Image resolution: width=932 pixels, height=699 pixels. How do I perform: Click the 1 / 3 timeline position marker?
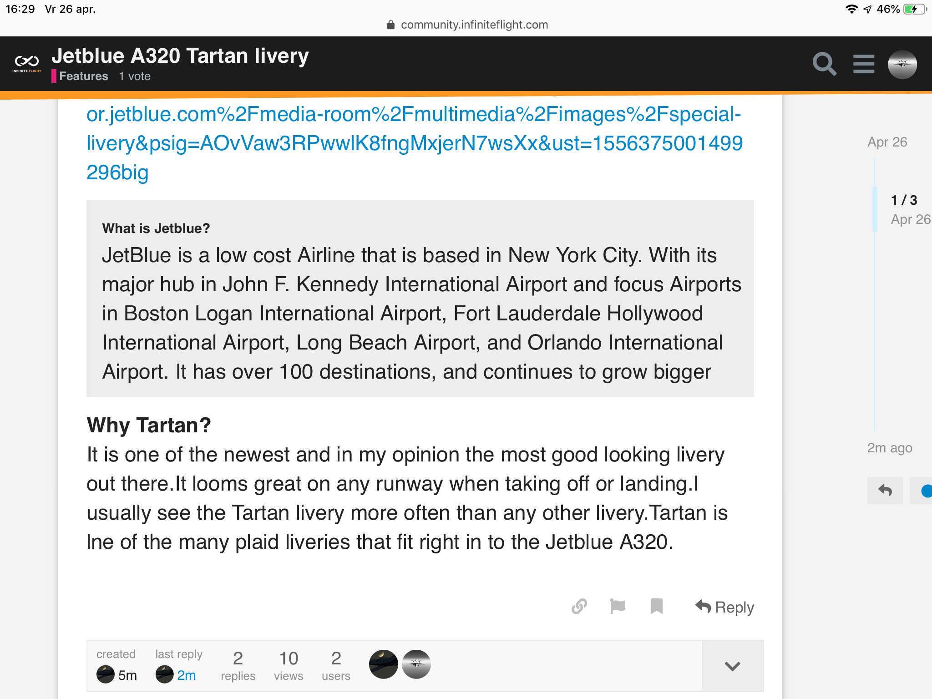(904, 200)
